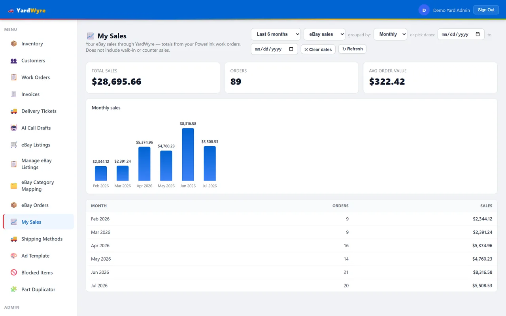Click the Part Duplicator puzzle icon
The height and width of the screenshot is (316, 506).
pos(14,290)
